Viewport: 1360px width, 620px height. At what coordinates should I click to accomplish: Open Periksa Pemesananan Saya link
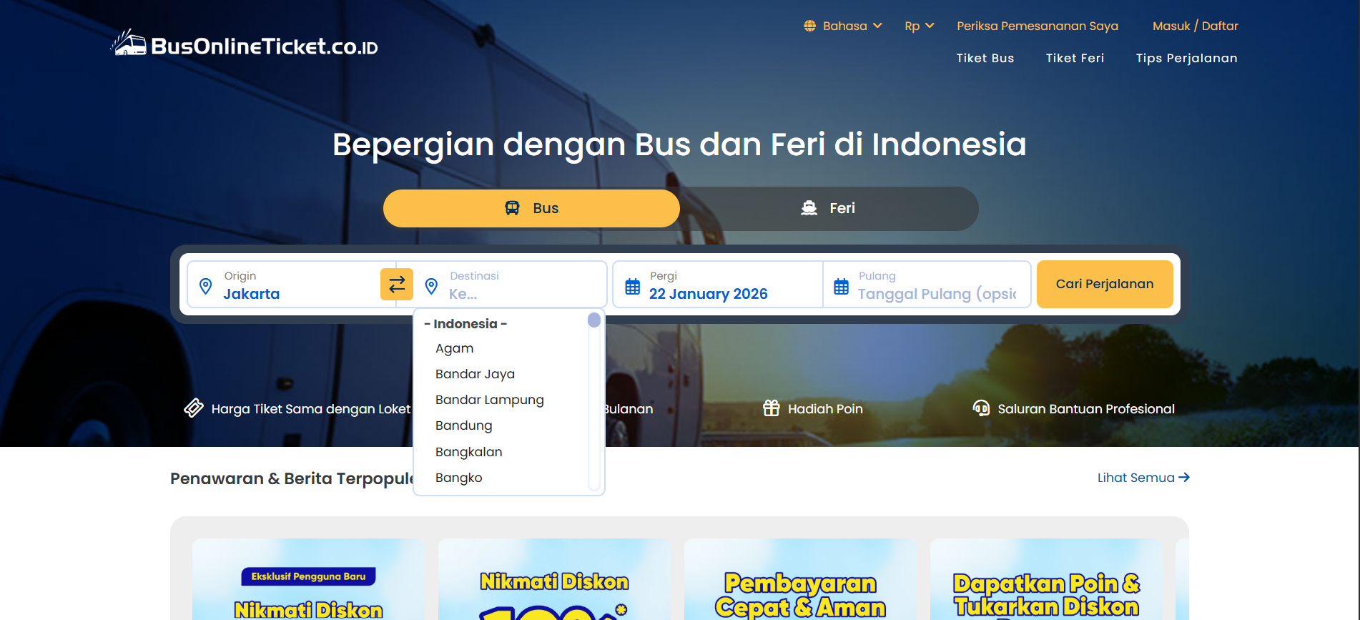coord(1037,26)
